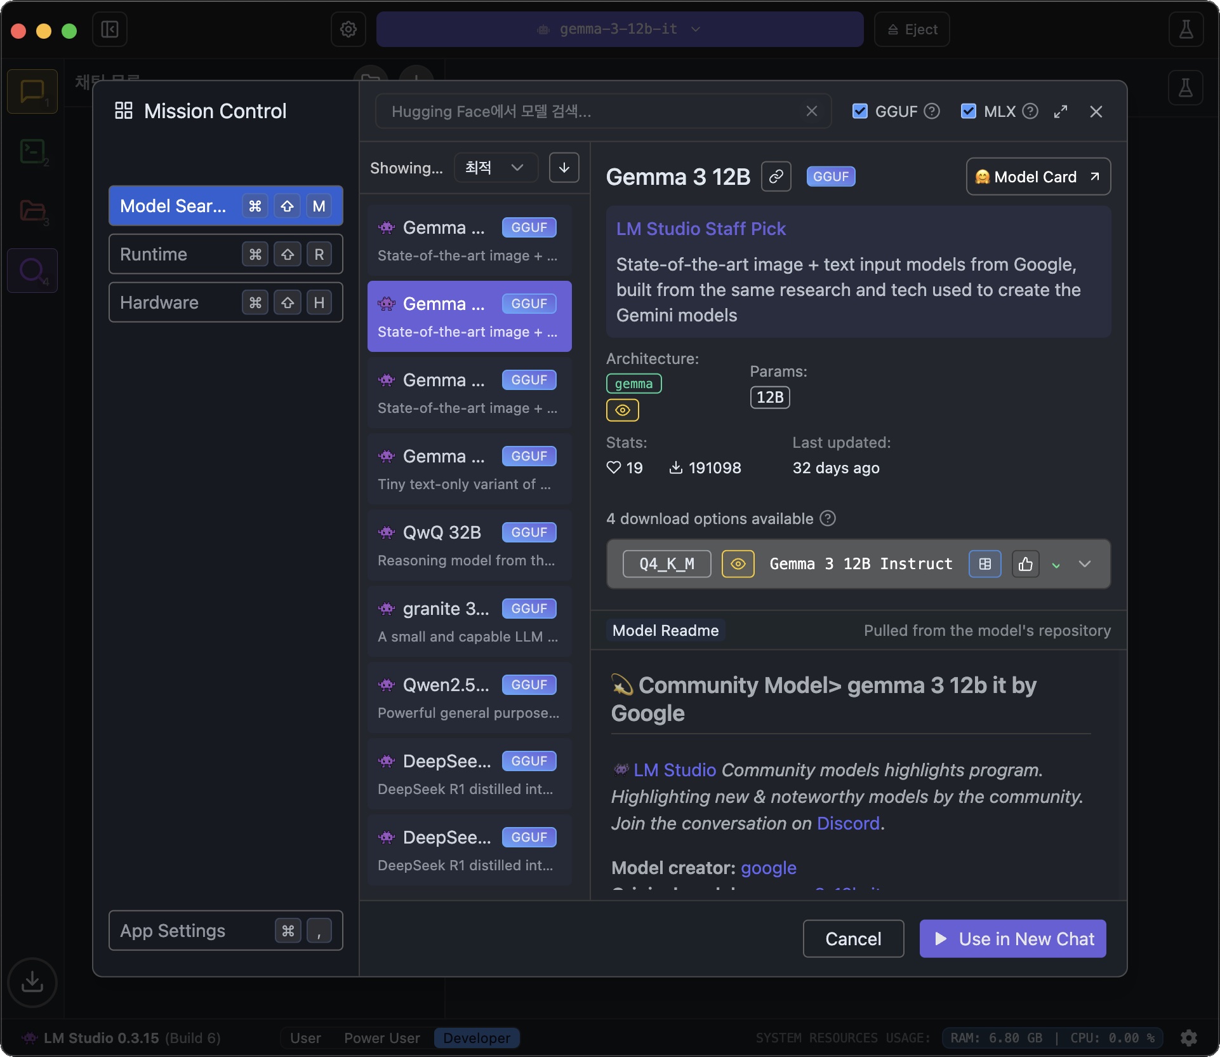Open GGUF help question mark
The height and width of the screenshot is (1057, 1220).
click(932, 111)
